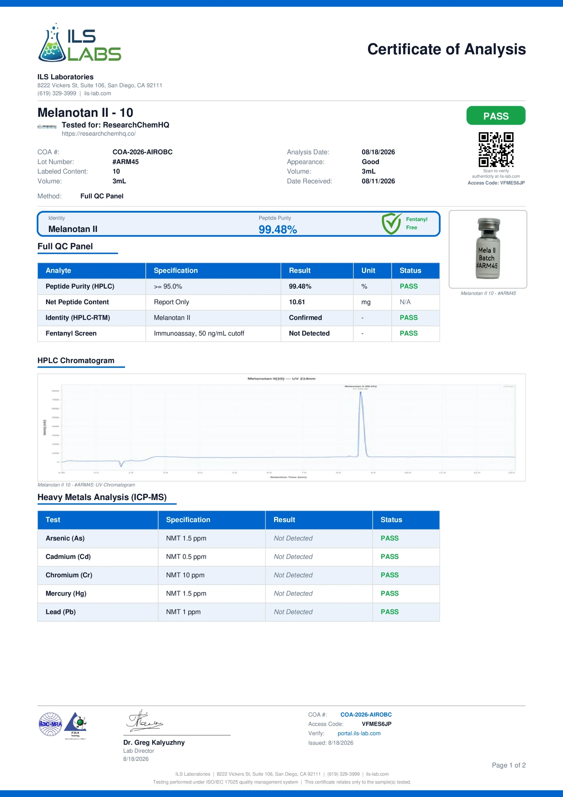
Task: Click the 'Lab Director' title text
Action: (138, 751)
